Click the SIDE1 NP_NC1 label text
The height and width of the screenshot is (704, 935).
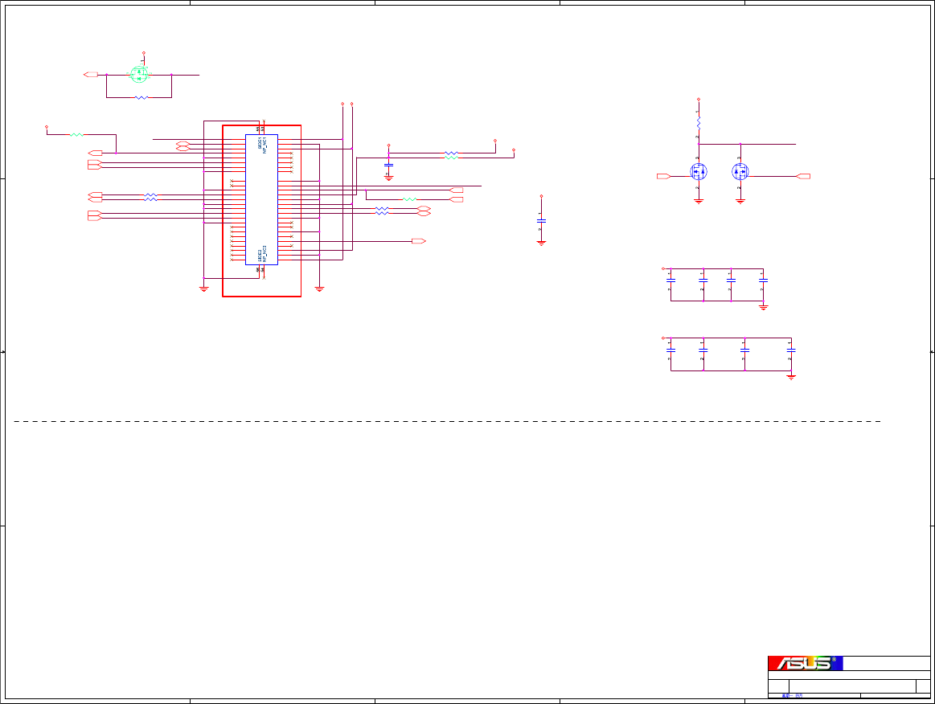[x=262, y=145]
